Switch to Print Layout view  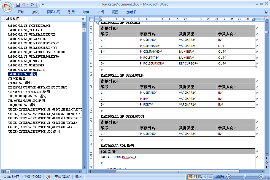[190, 177]
